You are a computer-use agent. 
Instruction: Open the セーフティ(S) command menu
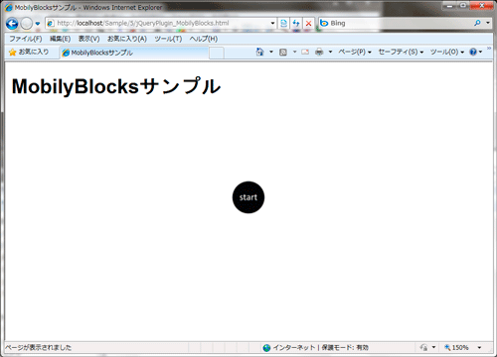click(401, 52)
